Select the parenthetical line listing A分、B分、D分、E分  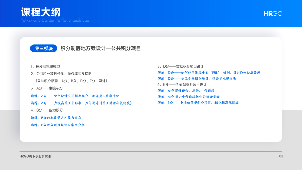pyautogui.click(x=71, y=81)
